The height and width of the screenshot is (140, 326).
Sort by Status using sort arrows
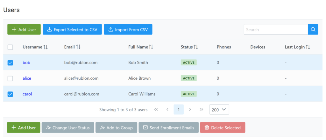click(196, 47)
